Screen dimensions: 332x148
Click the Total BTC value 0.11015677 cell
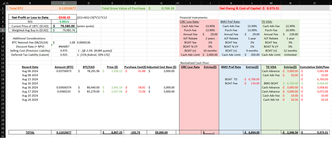tap(64, 8)
